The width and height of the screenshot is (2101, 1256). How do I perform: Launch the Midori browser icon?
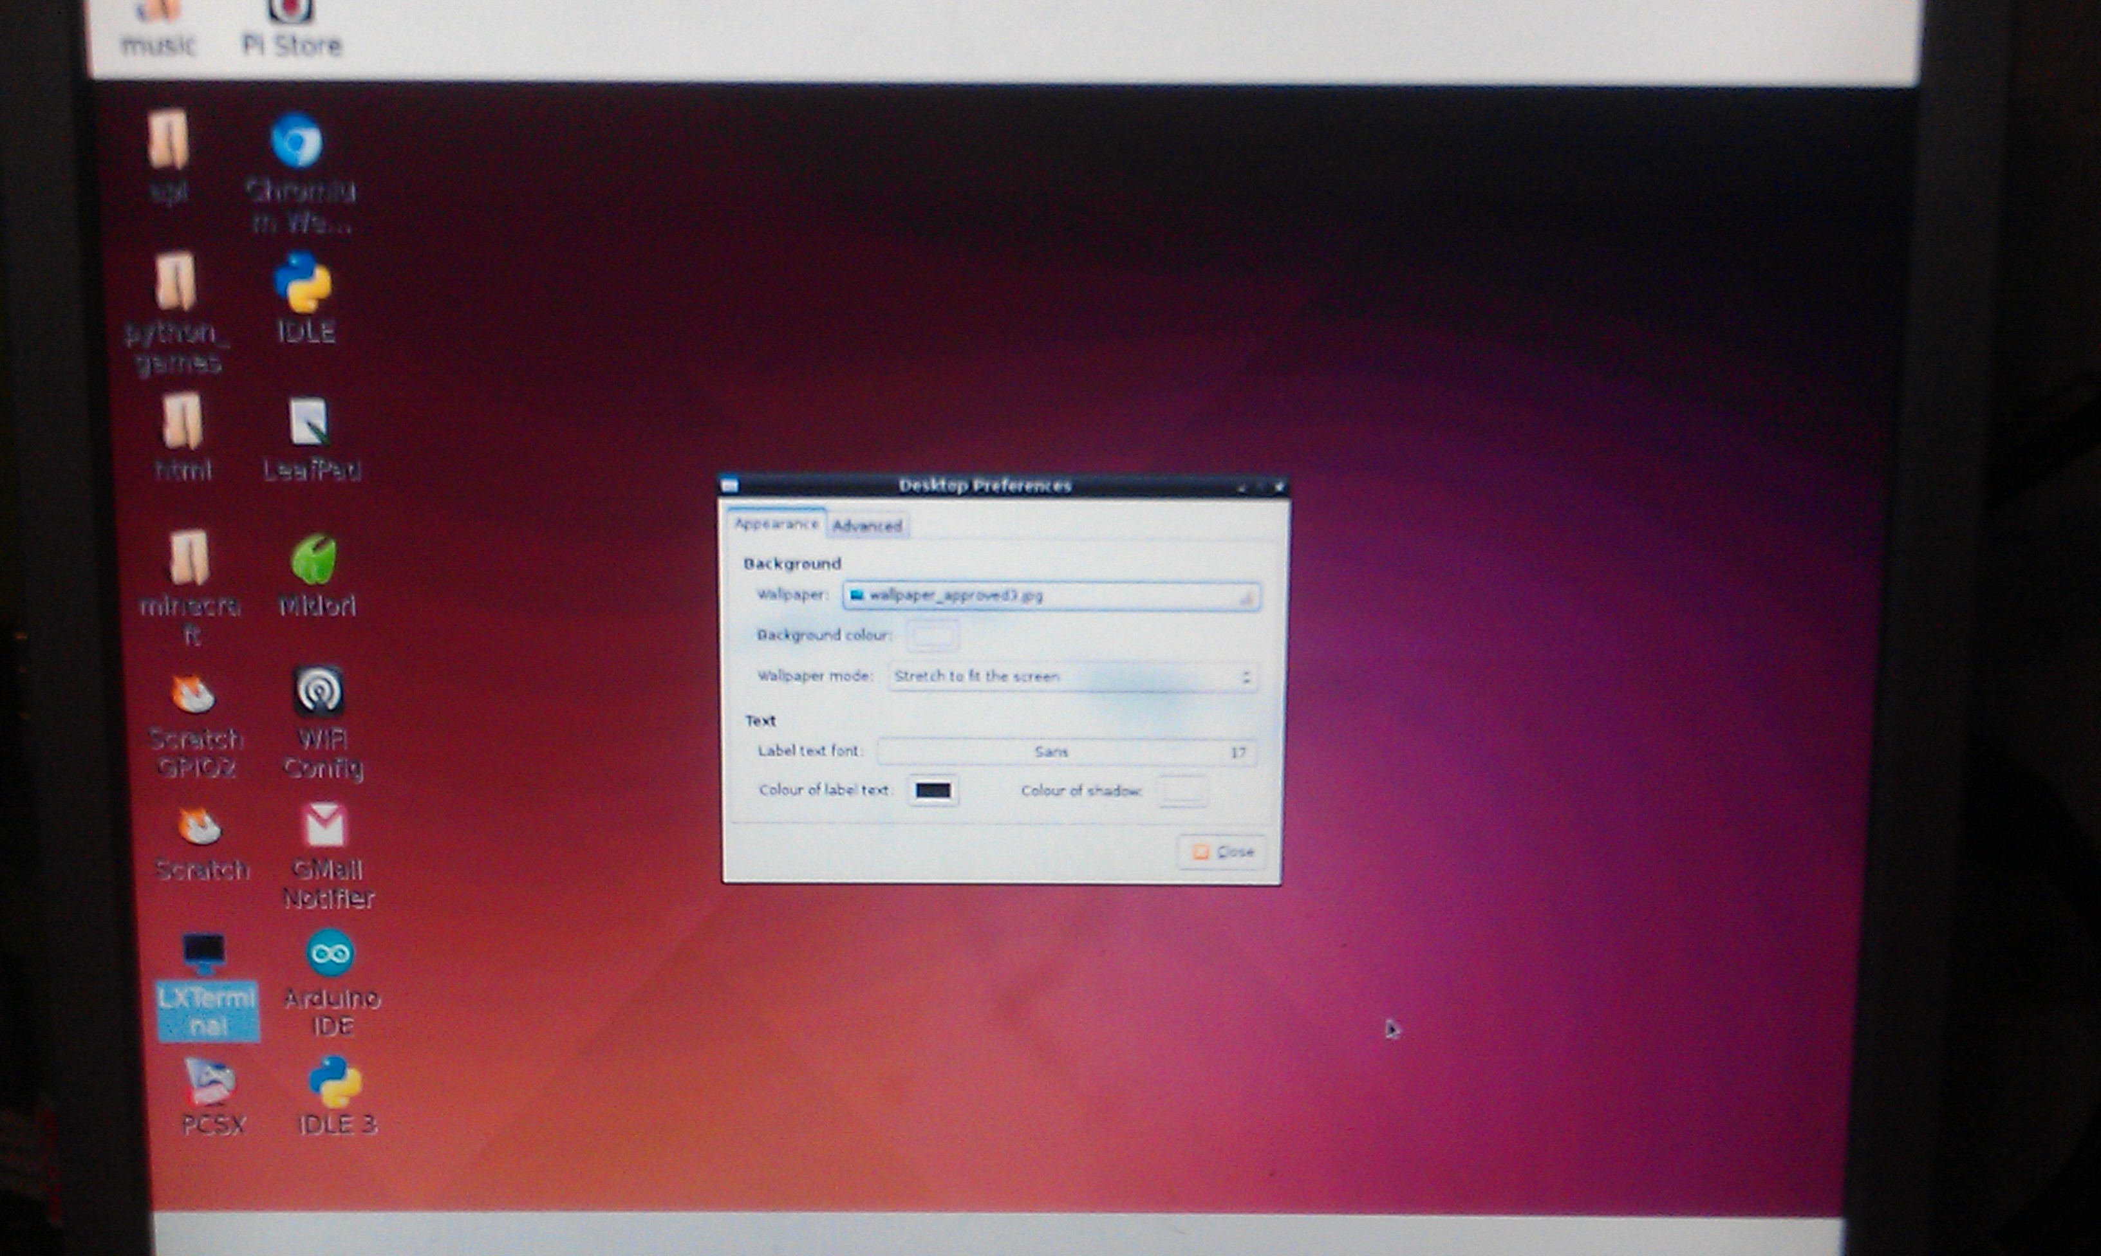pos(314,559)
